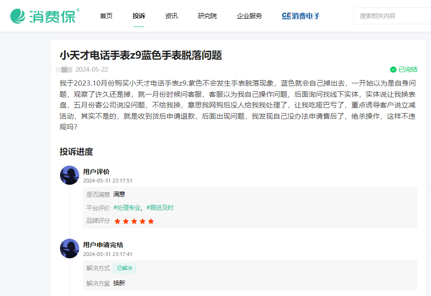Click timestamp 2024-05-31 23:17:51
The image size is (431, 296).
108,181
